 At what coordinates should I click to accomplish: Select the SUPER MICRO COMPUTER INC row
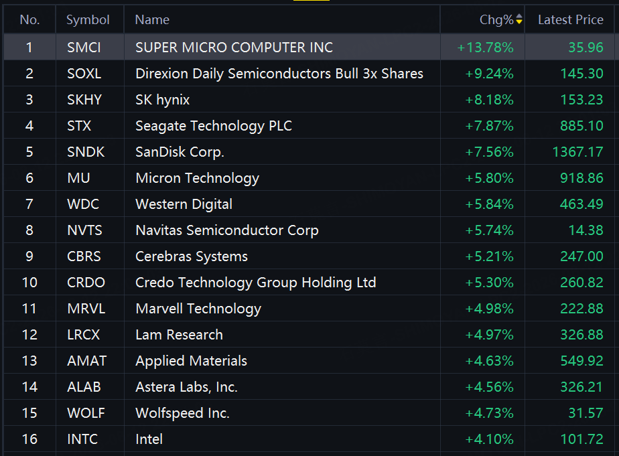click(309, 48)
